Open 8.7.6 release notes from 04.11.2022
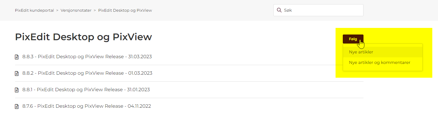The height and width of the screenshot is (114, 438). 87,106
